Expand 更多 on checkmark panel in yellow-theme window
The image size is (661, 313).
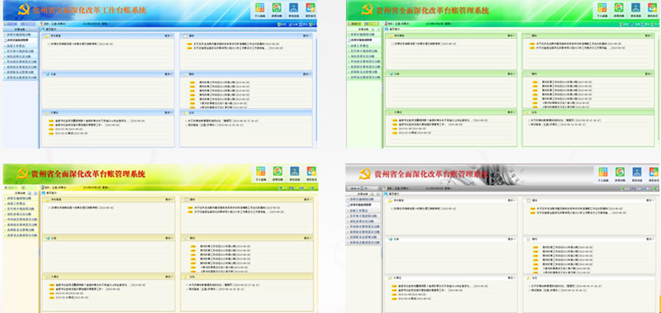click(x=169, y=239)
